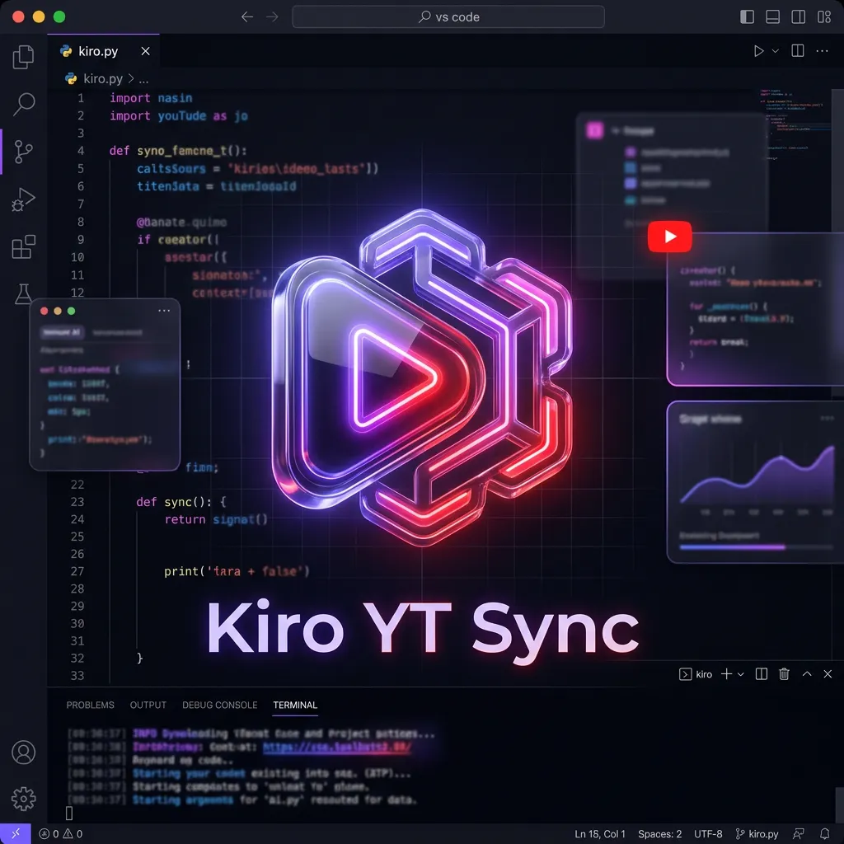Open the Source Control view
Screen dimensions: 844x844
click(23, 152)
